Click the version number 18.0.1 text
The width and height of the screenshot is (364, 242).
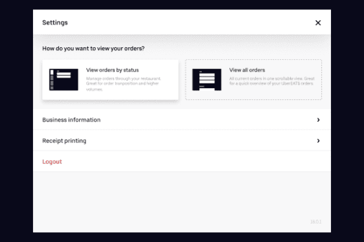pos(316,222)
